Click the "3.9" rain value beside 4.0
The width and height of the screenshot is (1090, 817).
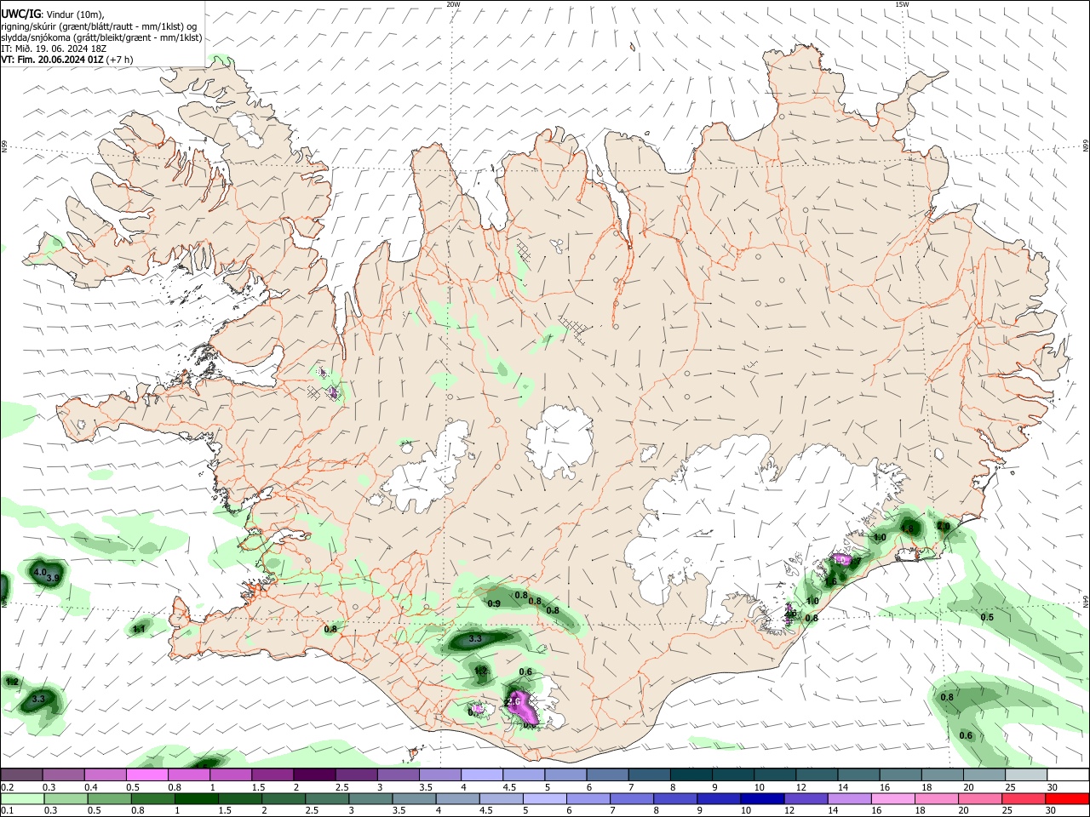[x=52, y=579]
